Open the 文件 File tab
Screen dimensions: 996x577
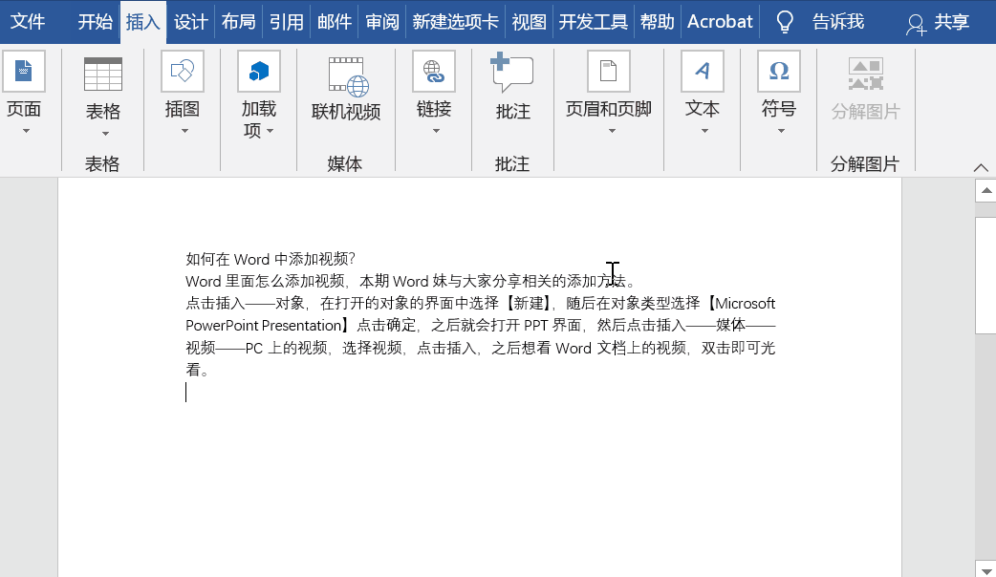pyautogui.click(x=28, y=22)
